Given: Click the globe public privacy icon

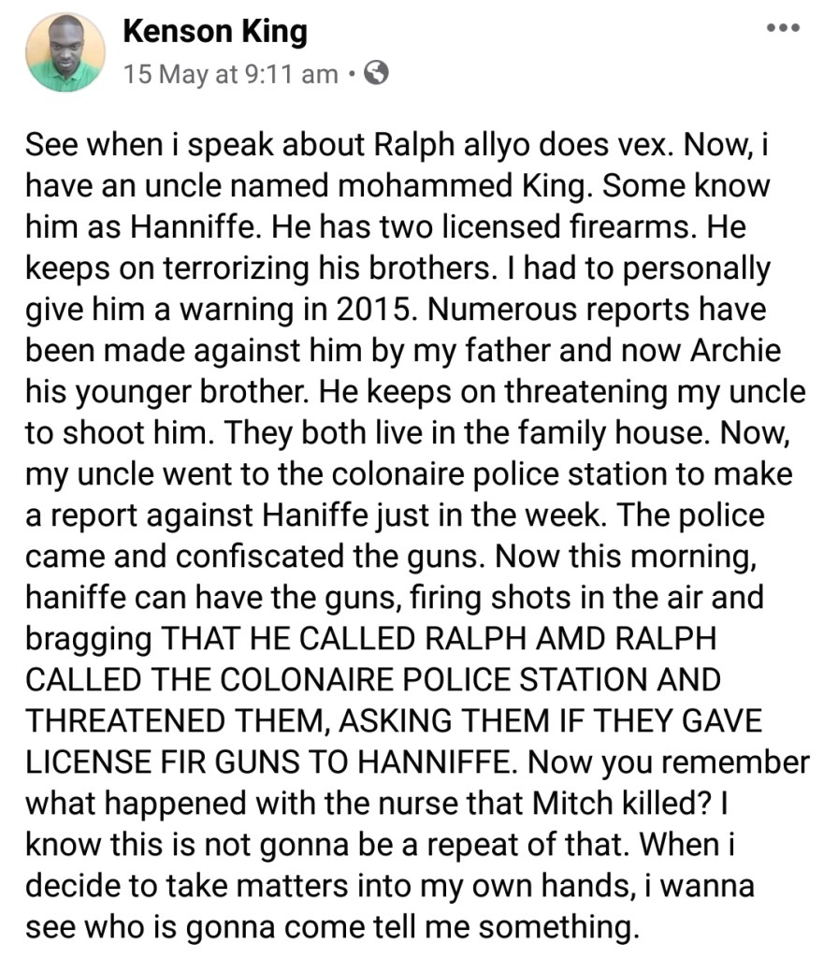Looking at the screenshot, I should point(375,73).
